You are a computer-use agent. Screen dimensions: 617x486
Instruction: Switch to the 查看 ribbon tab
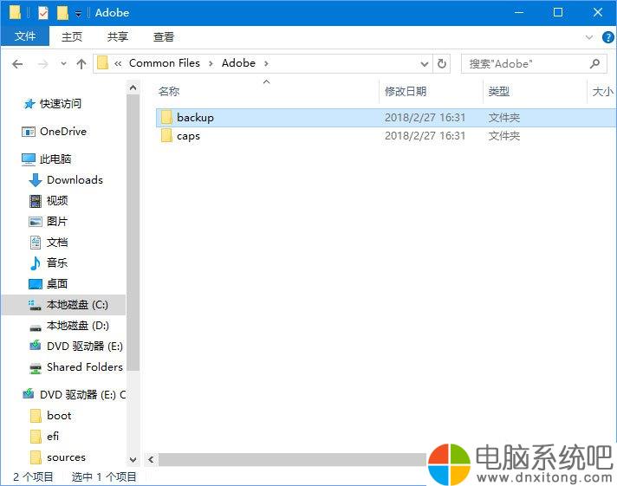tap(163, 36)
